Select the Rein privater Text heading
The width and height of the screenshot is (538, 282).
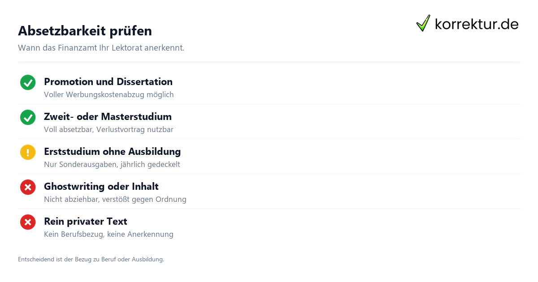86,222
